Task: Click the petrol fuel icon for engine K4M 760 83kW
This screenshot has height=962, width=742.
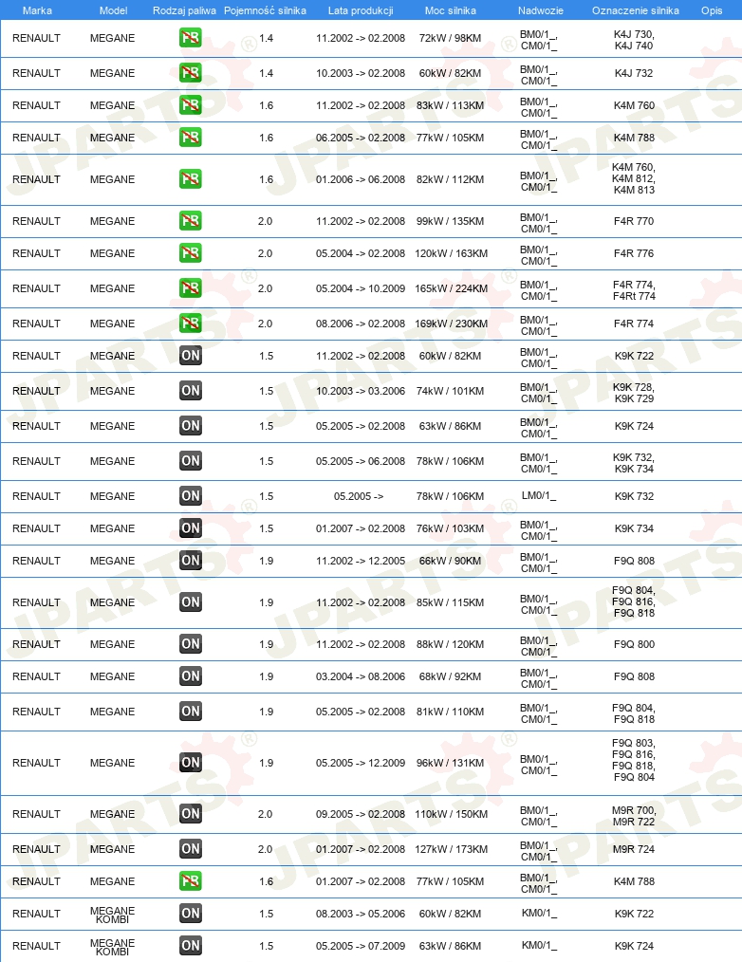Action: (191, 105)
